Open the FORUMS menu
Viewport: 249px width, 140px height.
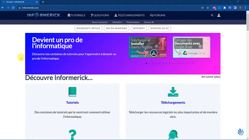click(158, 15)
